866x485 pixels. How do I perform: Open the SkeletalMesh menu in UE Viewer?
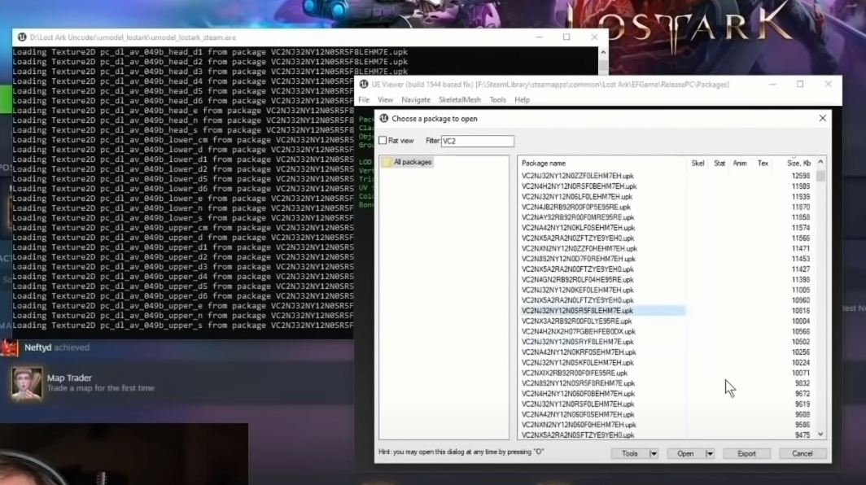tap(460, 100)
